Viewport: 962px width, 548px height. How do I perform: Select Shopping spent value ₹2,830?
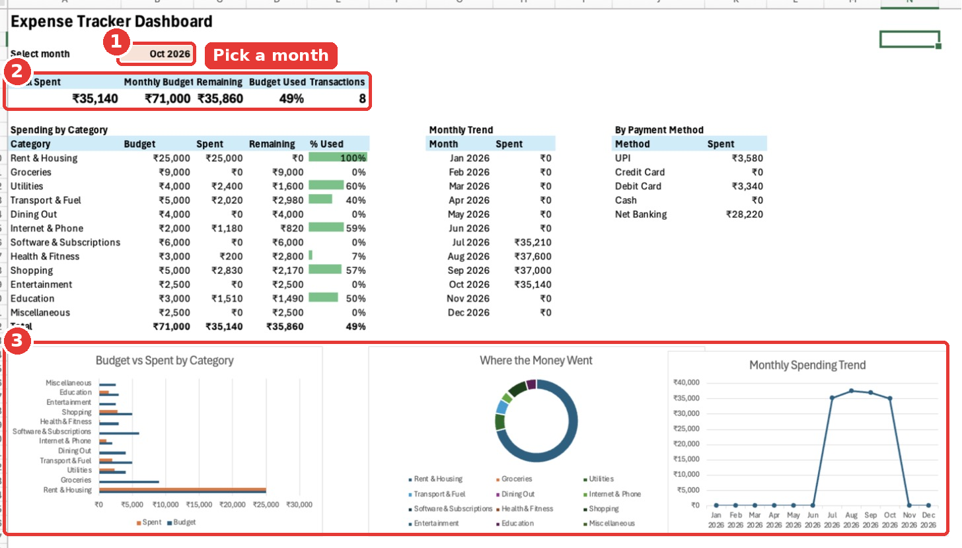click(227, 271)
